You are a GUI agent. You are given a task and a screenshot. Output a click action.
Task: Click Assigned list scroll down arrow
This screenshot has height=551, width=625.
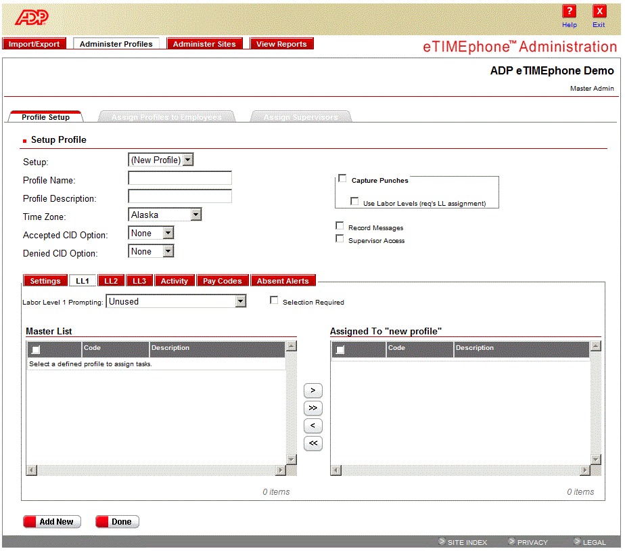click(x=596, y=460)
